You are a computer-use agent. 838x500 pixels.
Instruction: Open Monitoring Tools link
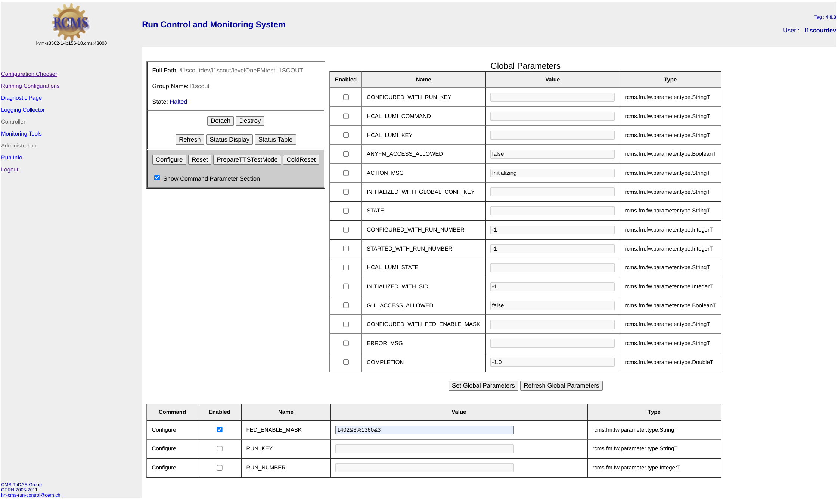point(21,134)
